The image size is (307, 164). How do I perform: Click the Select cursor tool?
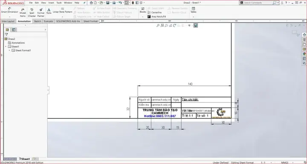(x=127, y=3)
